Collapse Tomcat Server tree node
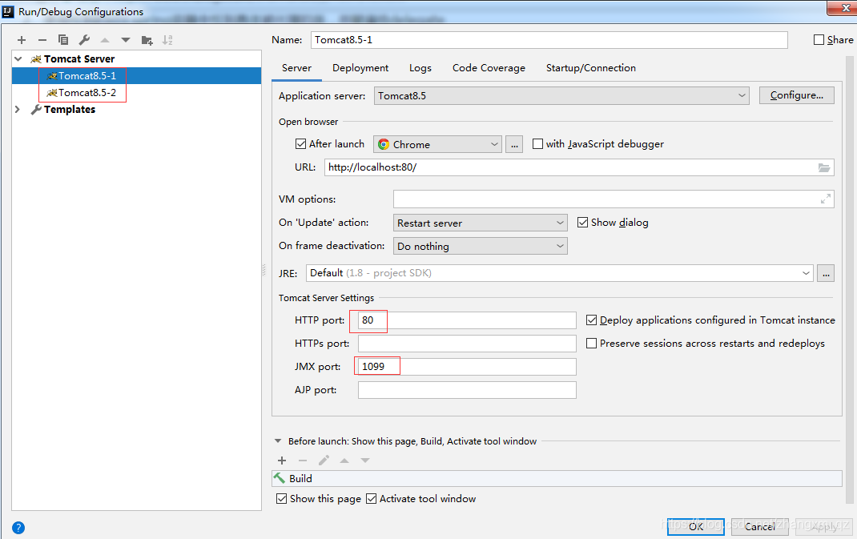 coord(18,59)
